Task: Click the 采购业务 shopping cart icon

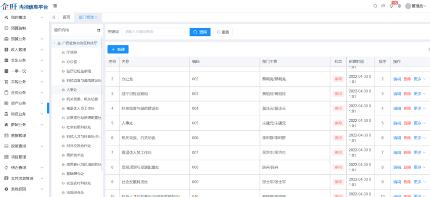Action: 6,82
